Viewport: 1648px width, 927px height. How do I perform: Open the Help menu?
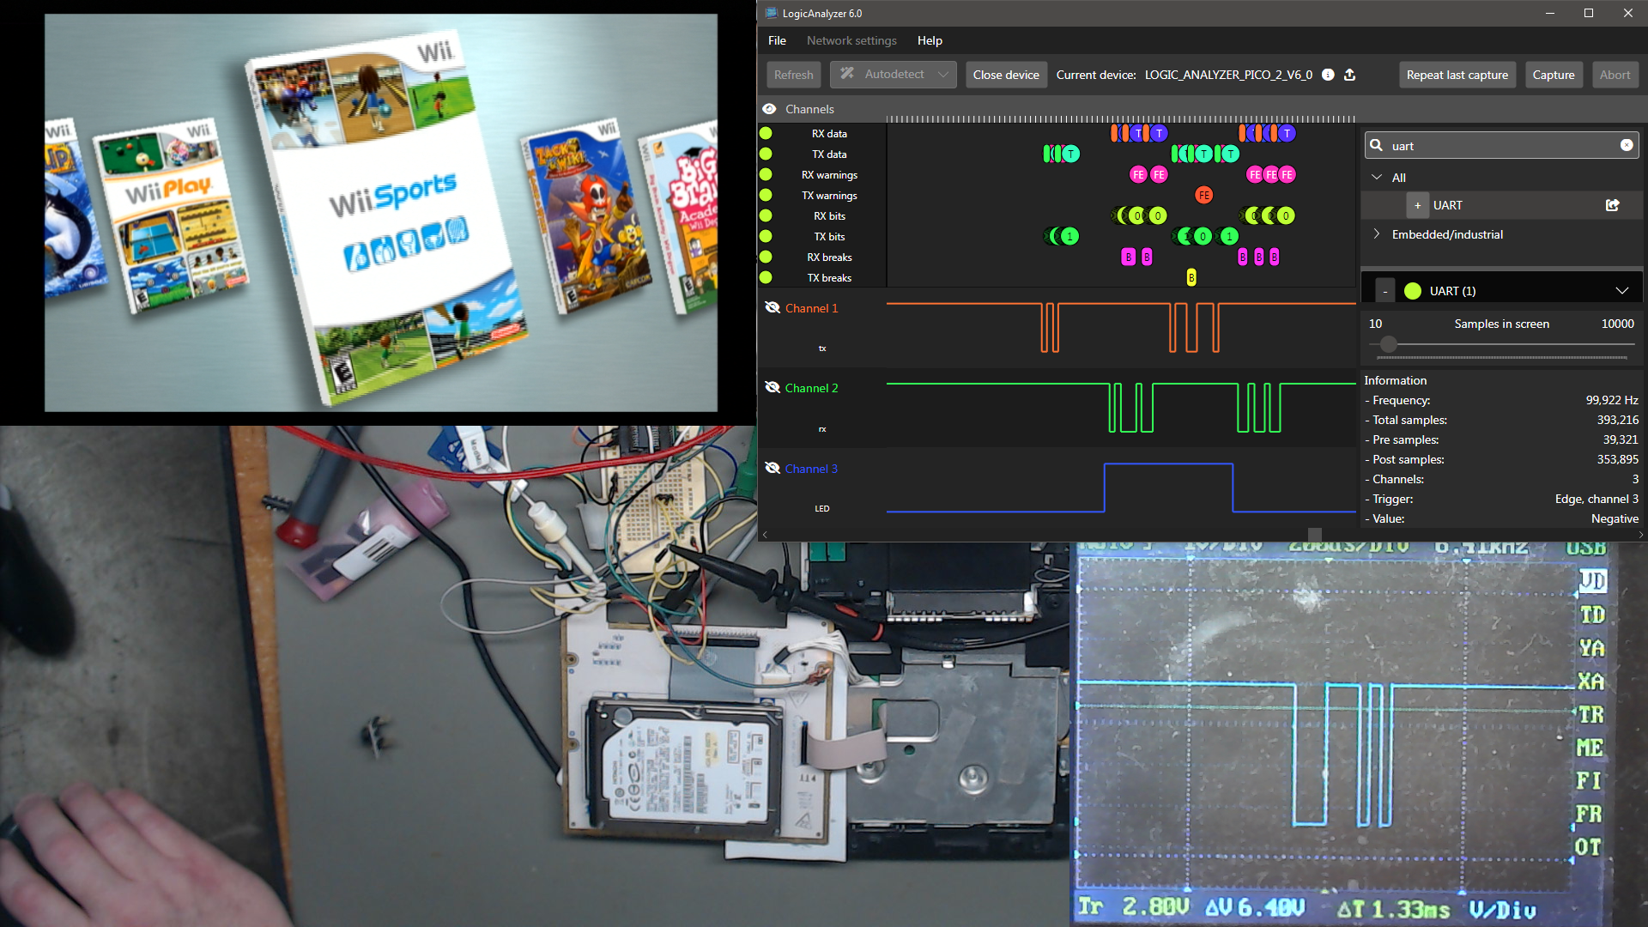tap(929, 40)
